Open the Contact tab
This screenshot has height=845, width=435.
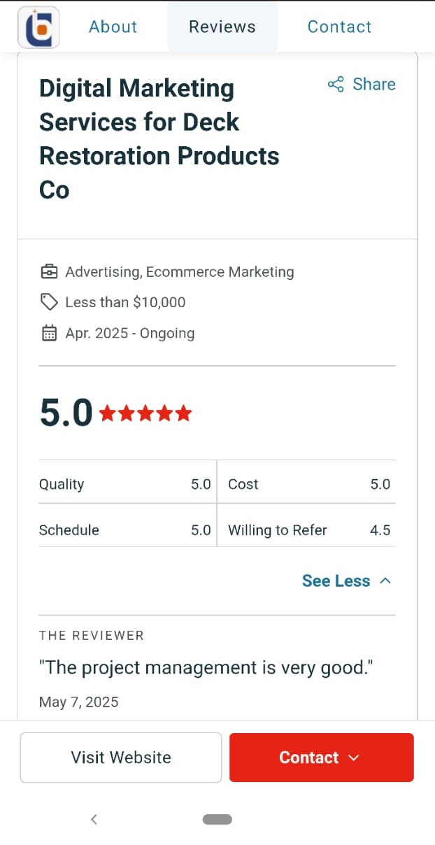339,27
